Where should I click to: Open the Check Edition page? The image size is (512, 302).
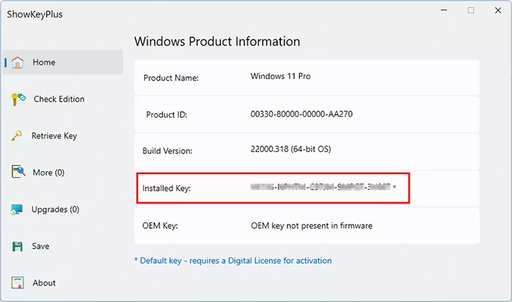(x=59, y=99)
